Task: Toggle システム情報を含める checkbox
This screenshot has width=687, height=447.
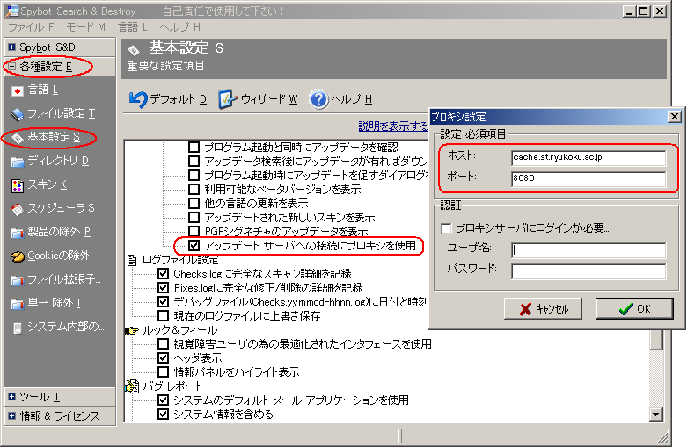Action: click(x=163, y=414)
